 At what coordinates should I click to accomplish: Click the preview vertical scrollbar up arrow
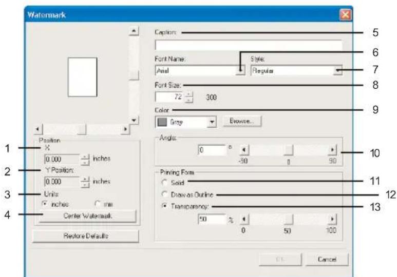tap(134, 31)
